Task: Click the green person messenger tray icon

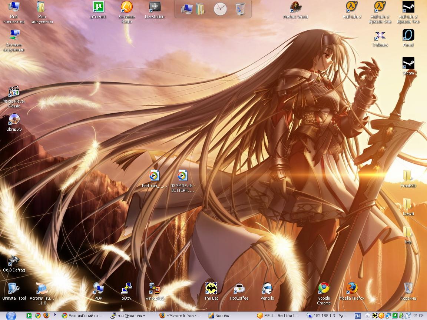Action: click(401, 316)
